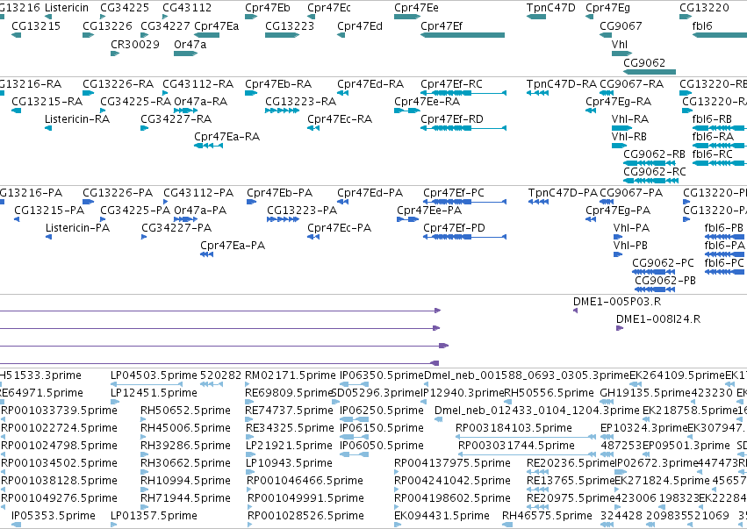Click the Cpr47Ea-PA protein label

pos(233,246)
